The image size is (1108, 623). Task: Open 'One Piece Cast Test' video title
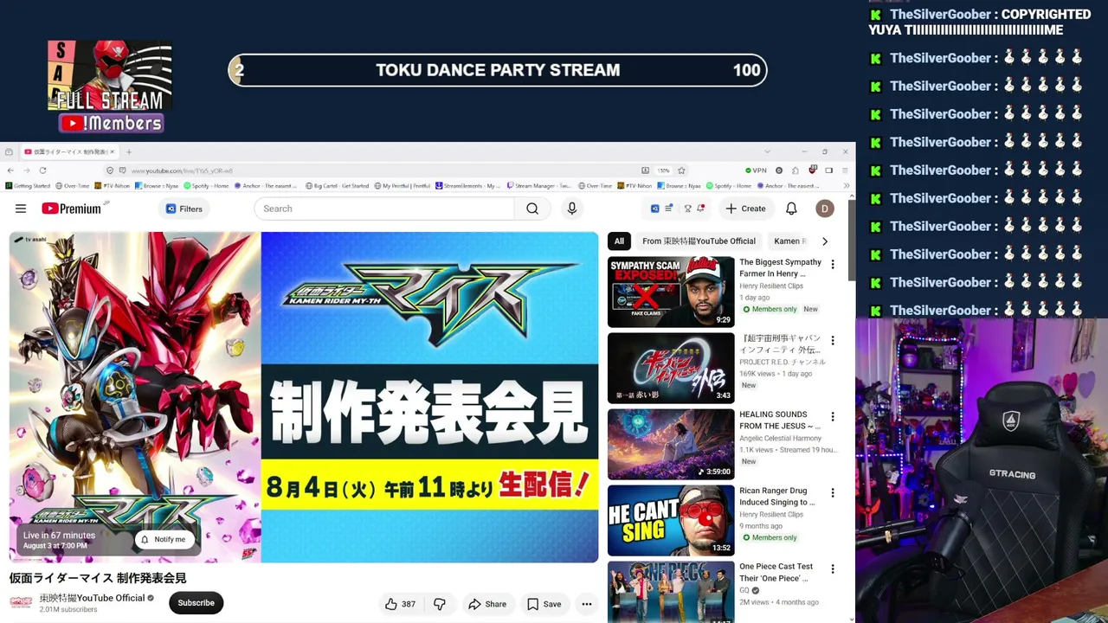pos(776,572)
